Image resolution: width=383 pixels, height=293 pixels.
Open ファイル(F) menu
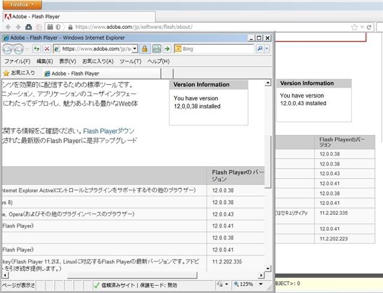(17, 61)
